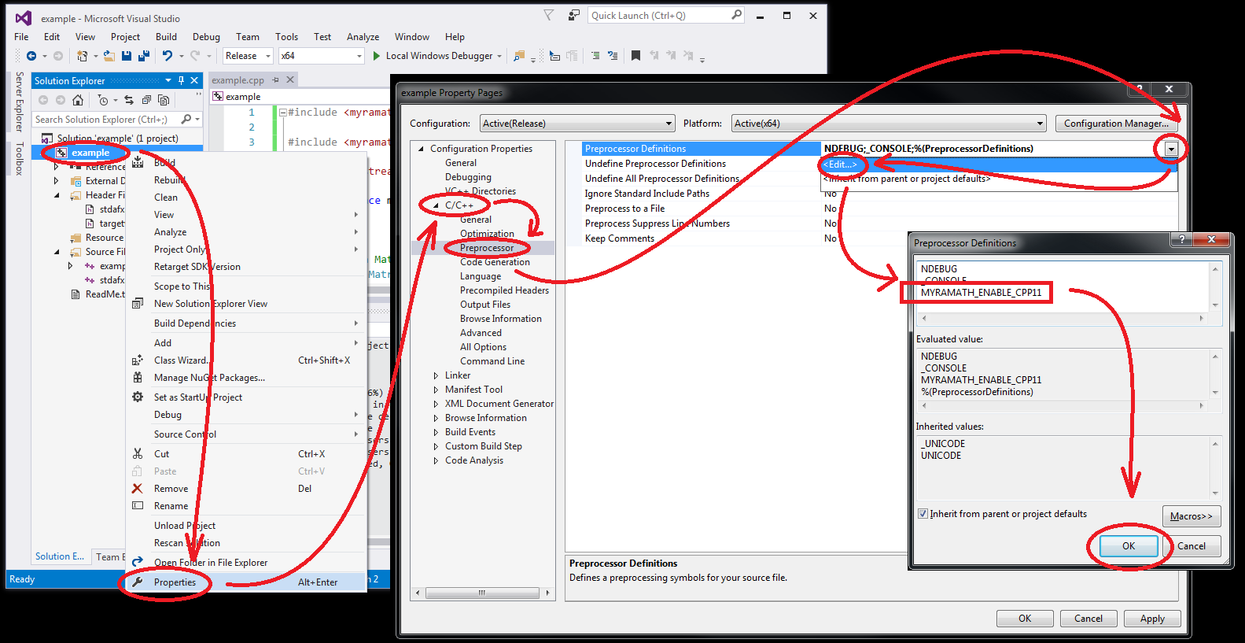Image resolution: width=1245 pixels, height=643 pixels.
Task: Open the Configuration Active(Release) combo box
Action: coord(577,124)
